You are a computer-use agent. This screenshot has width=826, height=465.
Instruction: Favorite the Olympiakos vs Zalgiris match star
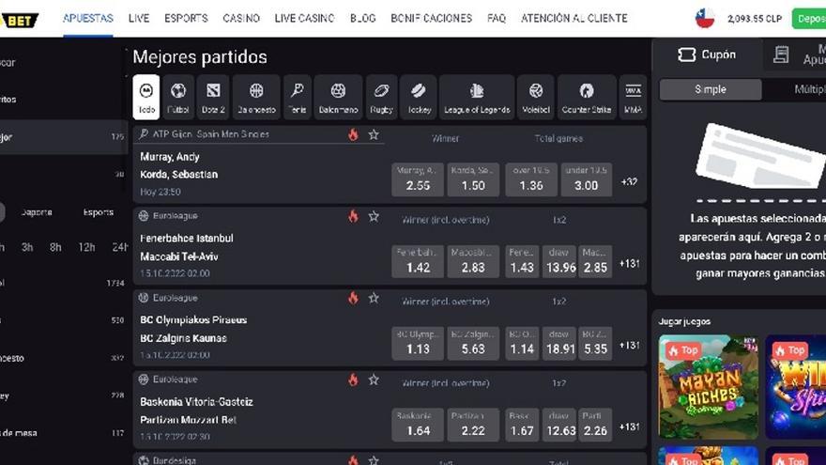(x=374, y=298)
